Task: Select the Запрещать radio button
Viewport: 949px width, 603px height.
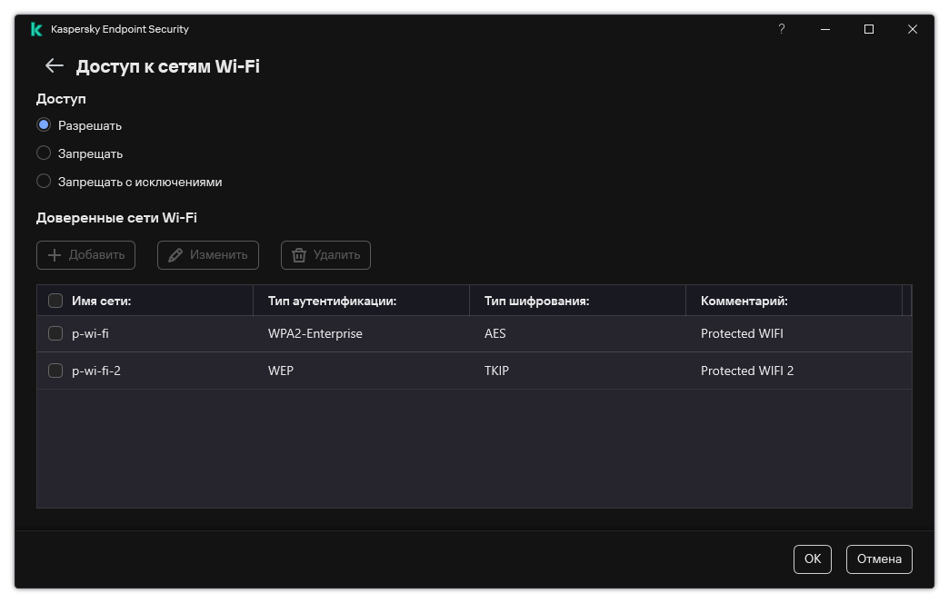Action: pos(44,153)
